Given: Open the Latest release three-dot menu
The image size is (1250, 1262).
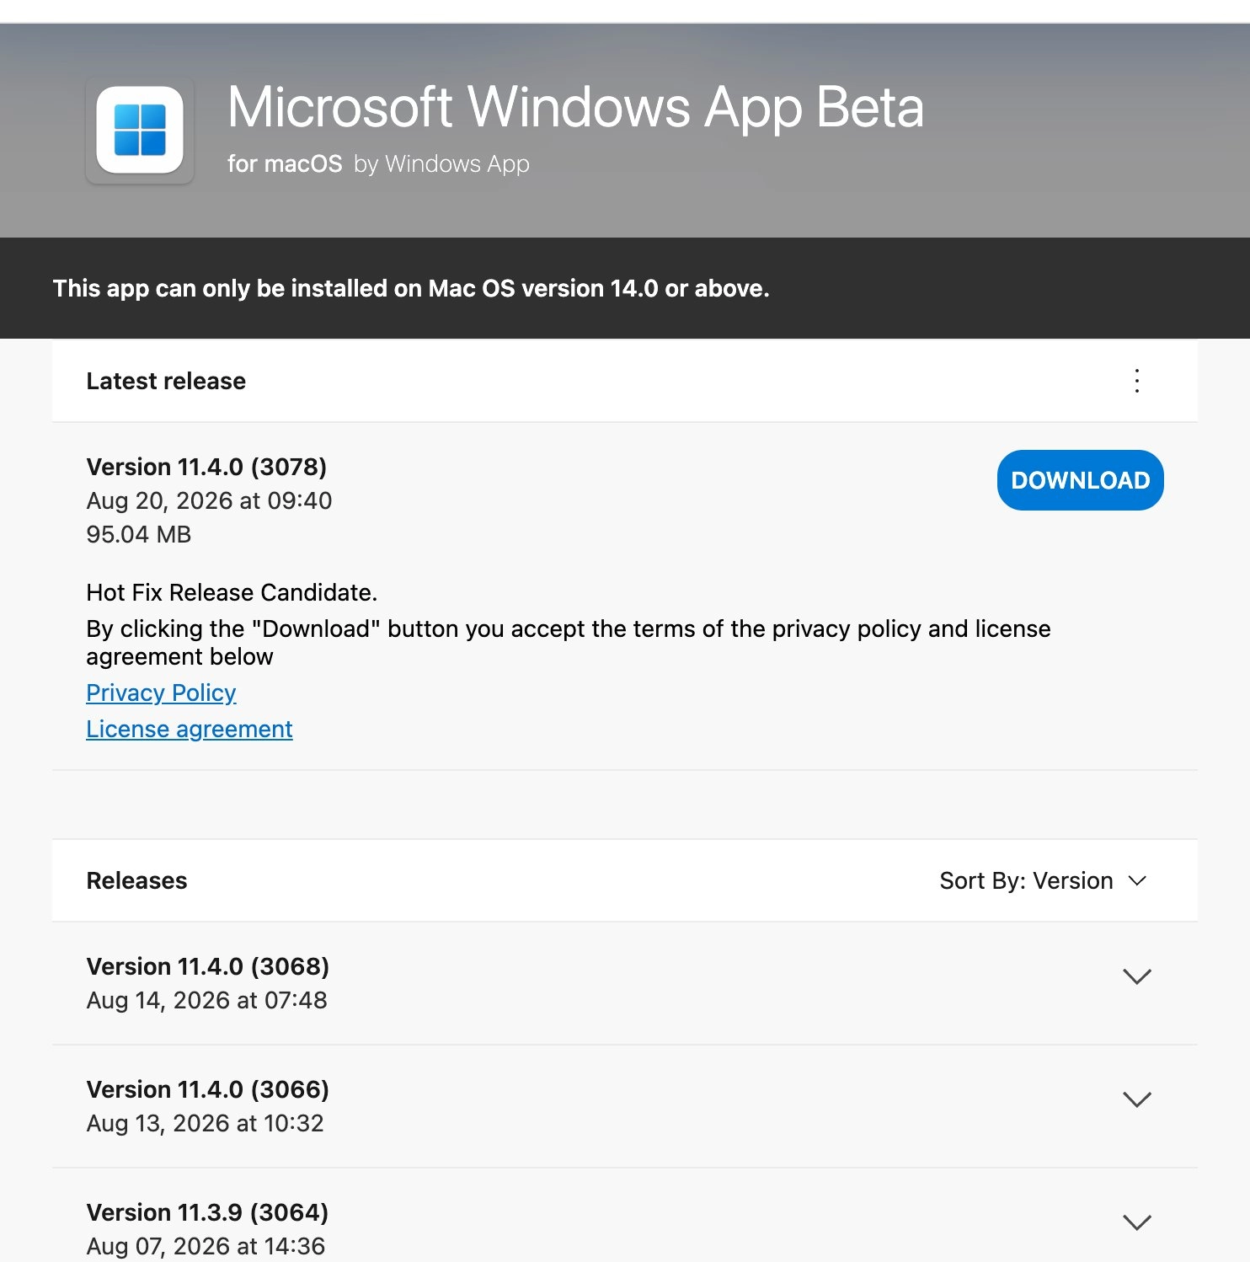Looking at the screenshot, I should (1136, 381).
